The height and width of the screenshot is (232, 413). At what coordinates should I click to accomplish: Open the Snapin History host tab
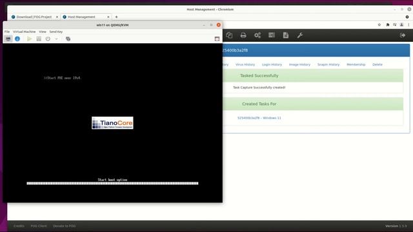coord(328,64)
